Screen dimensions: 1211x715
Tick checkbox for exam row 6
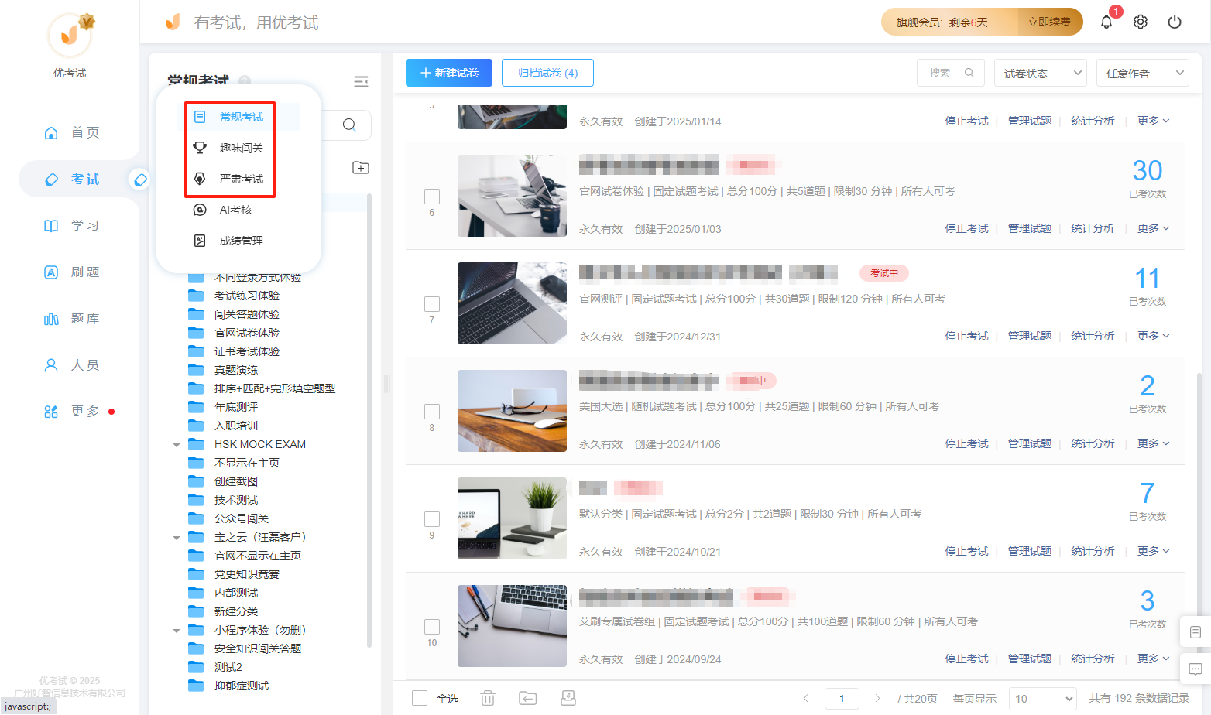[432, 197]
